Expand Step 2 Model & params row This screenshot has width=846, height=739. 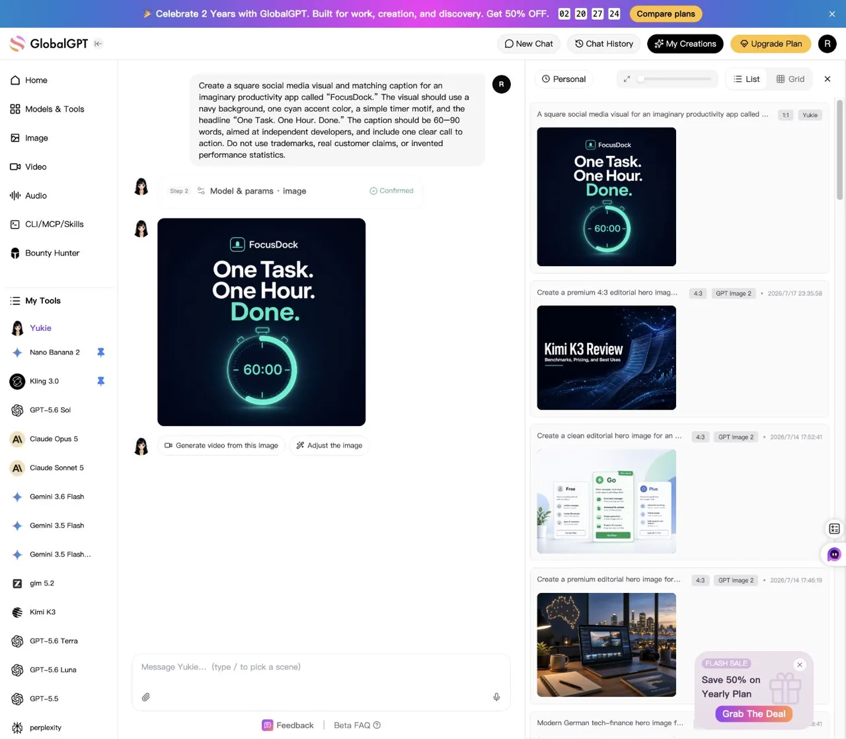291,191
